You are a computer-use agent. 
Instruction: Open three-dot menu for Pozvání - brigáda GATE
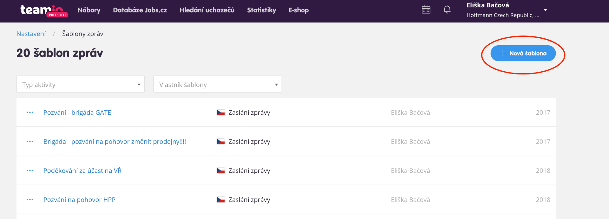pos(30,113)
